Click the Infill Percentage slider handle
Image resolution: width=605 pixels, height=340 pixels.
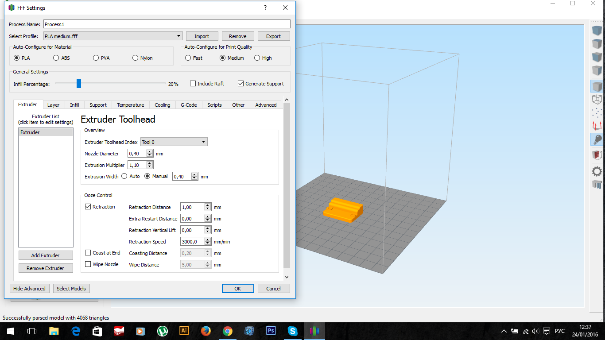pos(79,84)
